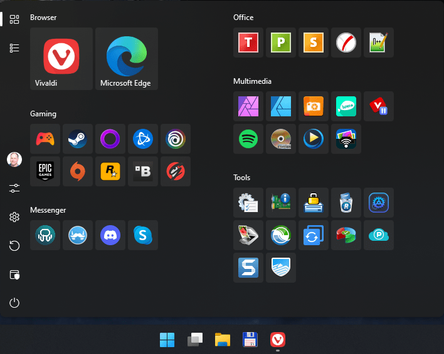
Task: Open the power options button
Action: (14, 303)
